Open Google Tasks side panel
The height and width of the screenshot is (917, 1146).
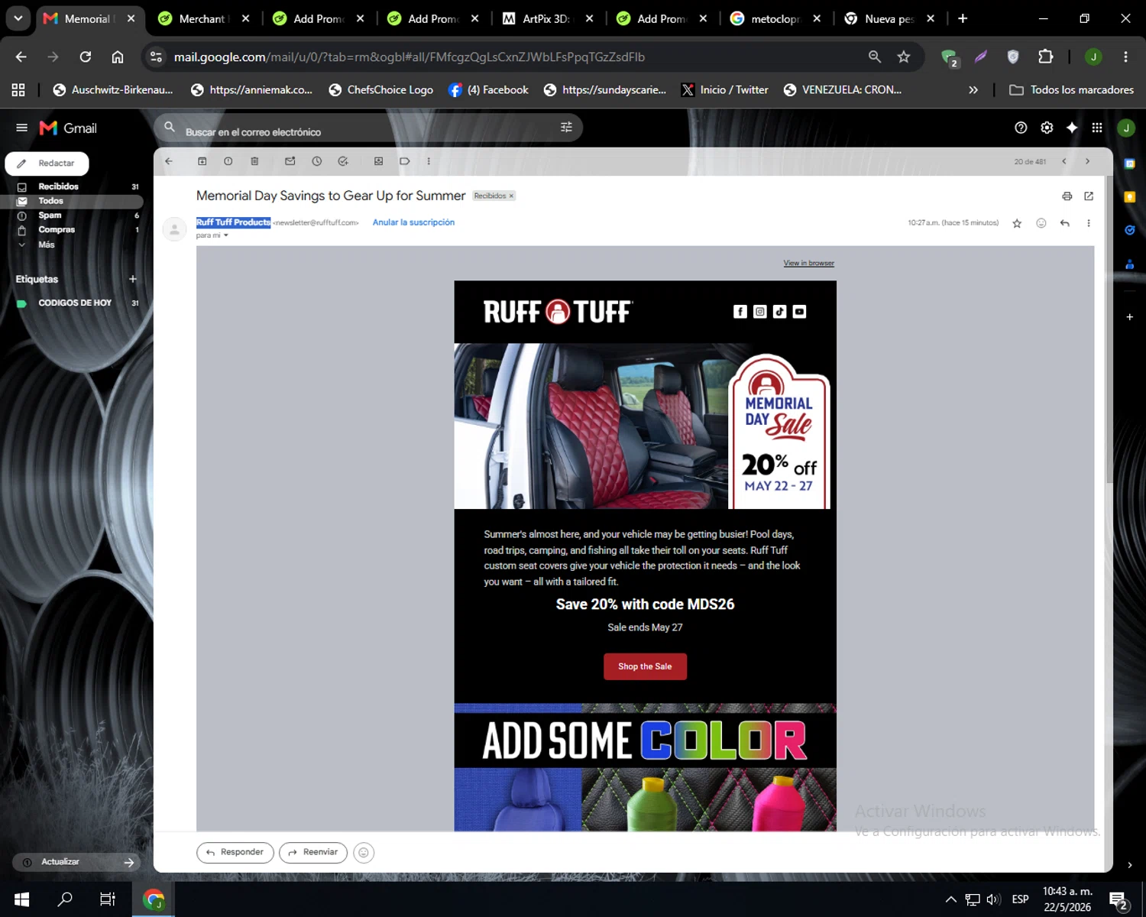point(1129,230)
